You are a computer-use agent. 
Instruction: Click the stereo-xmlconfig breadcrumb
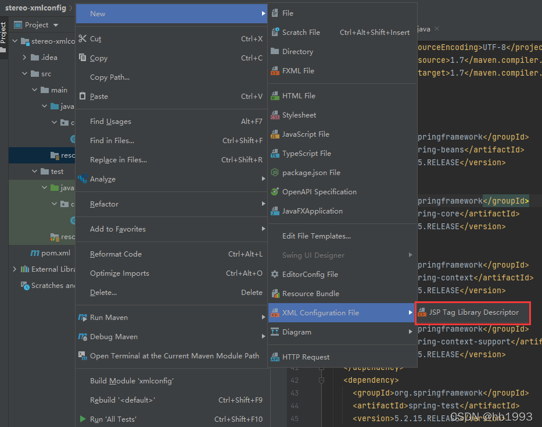(35, 8)
